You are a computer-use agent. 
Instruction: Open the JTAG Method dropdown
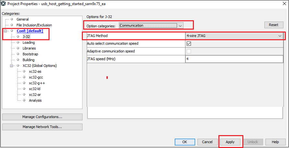click(234, 36)
